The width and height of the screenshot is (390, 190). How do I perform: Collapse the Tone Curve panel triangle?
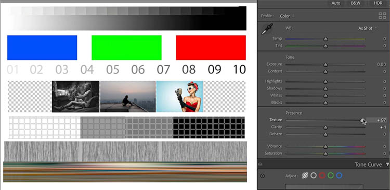pos(387,164)
